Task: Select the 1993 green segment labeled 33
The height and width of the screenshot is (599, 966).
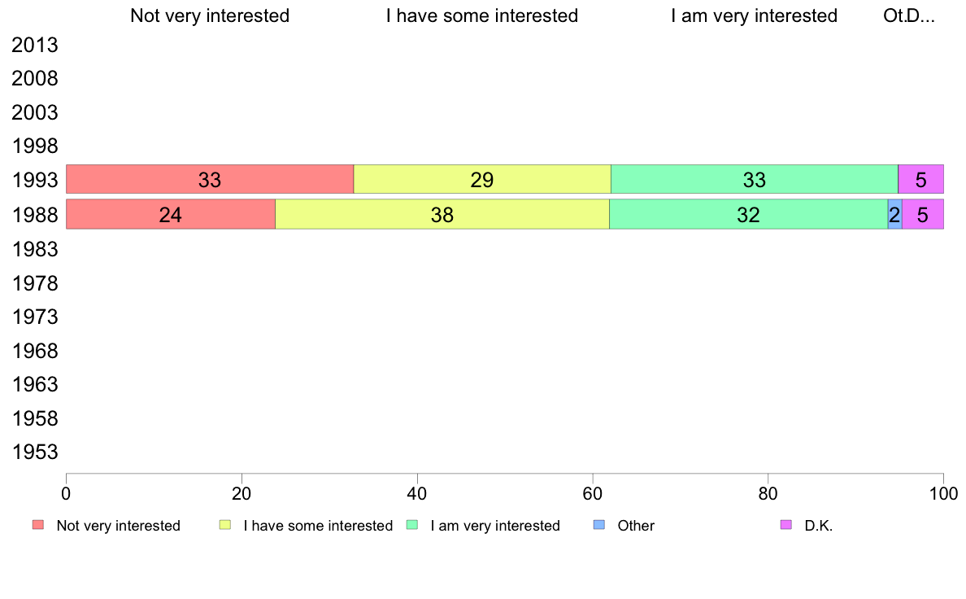Action: pos(755,180)
